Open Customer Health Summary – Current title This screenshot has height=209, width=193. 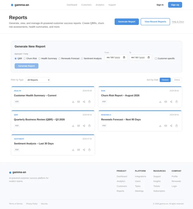point(35,95)
